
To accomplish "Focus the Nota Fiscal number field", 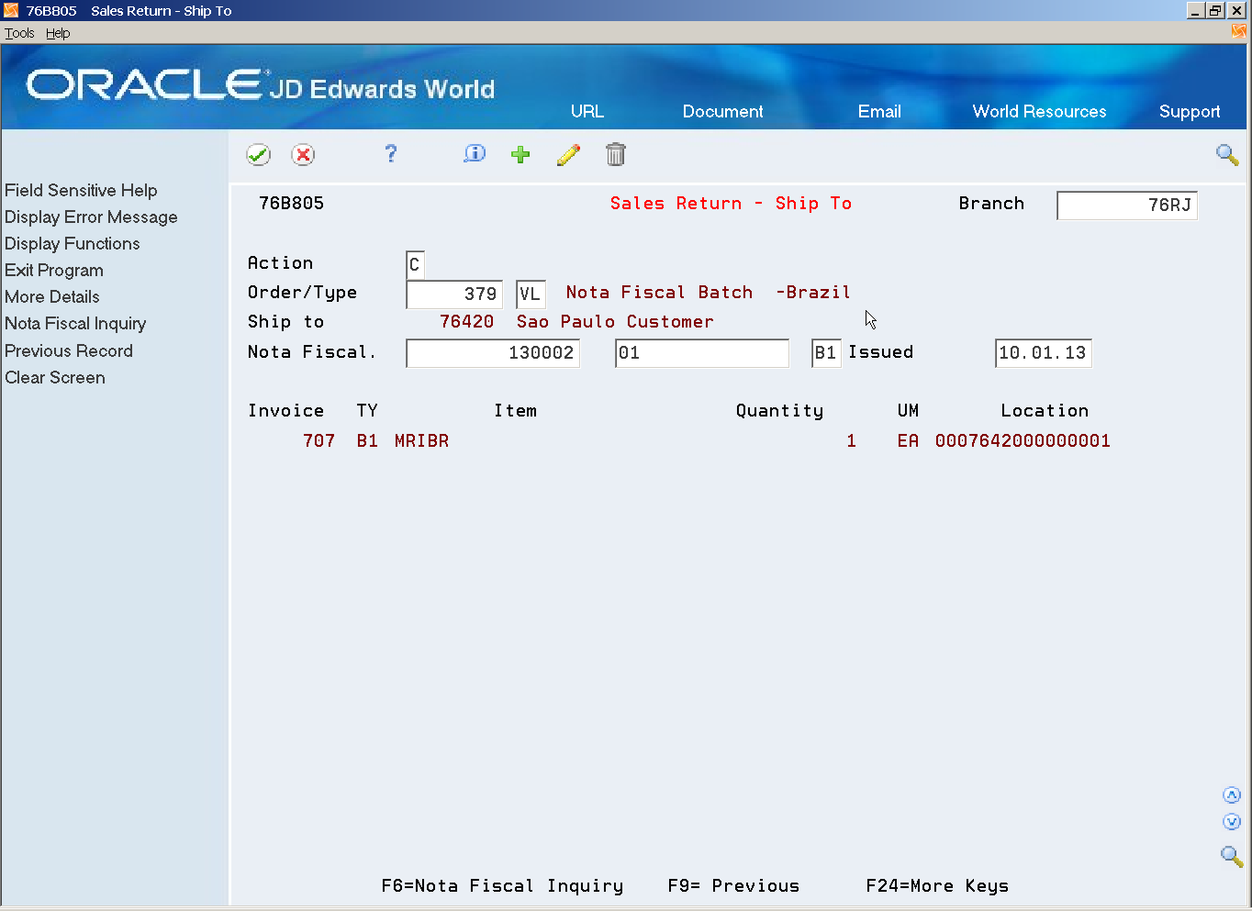I will [x=493, y=353].
